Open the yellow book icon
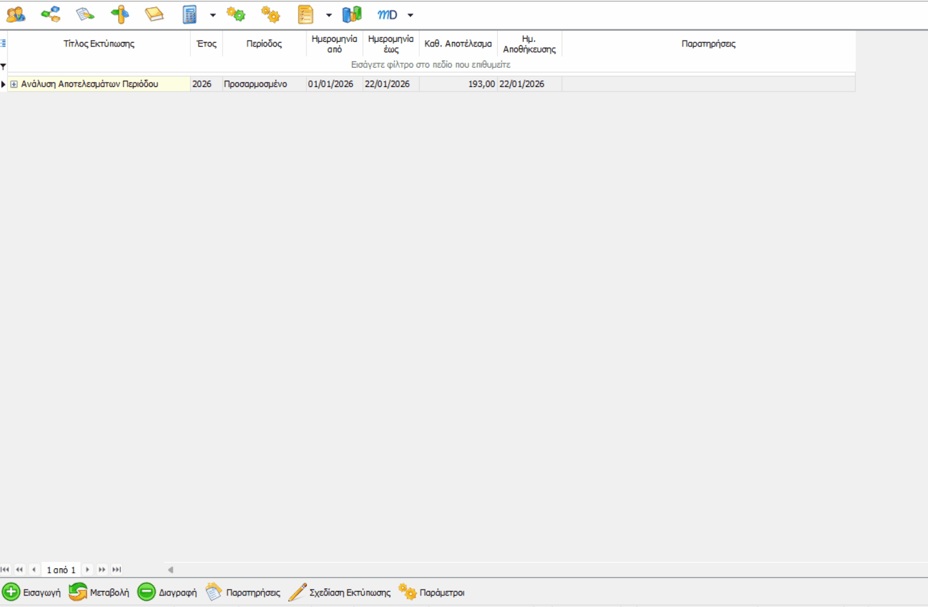This screenshot has width=928, height=607. point(154,14)
